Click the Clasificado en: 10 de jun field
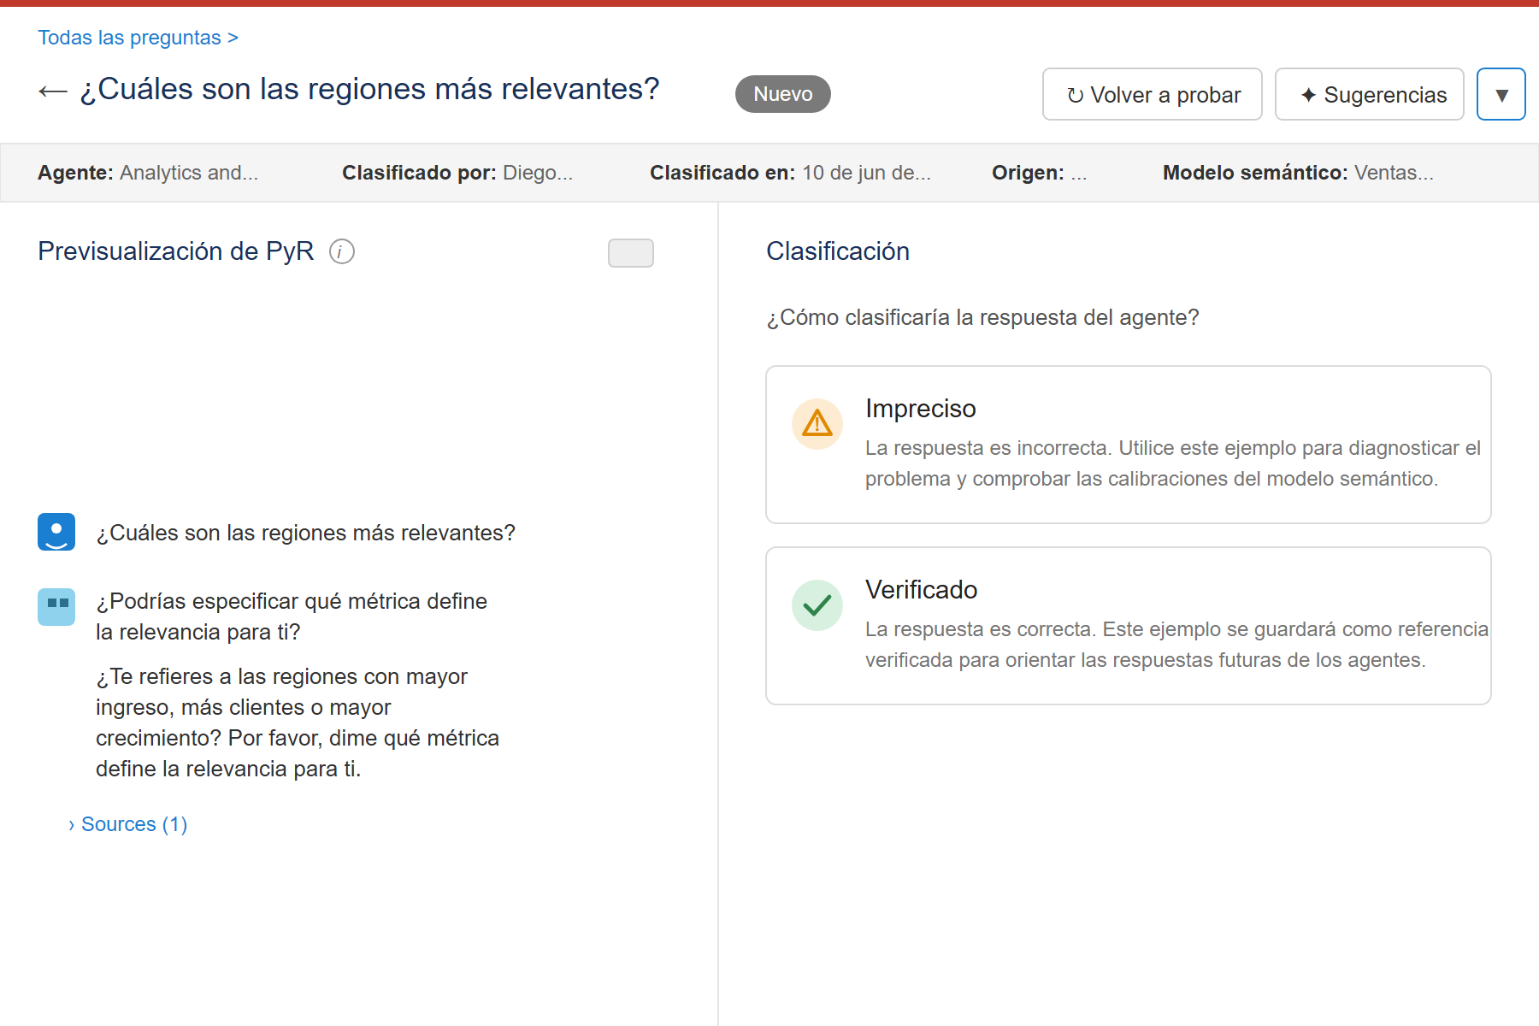Screen dimensions: 1539x1026 click(790, 173)
